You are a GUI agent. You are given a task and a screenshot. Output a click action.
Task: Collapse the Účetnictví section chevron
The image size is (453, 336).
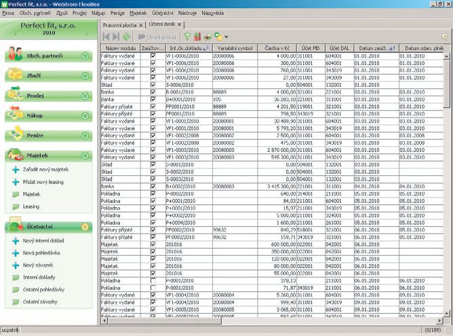(85, 227)
